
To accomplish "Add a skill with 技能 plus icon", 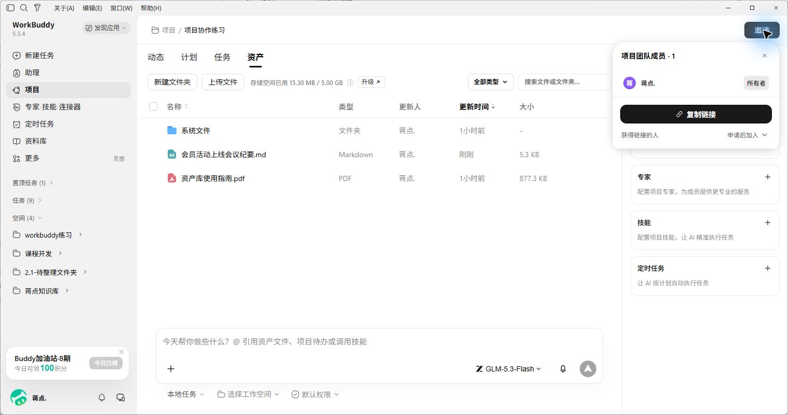I will 768,223.
